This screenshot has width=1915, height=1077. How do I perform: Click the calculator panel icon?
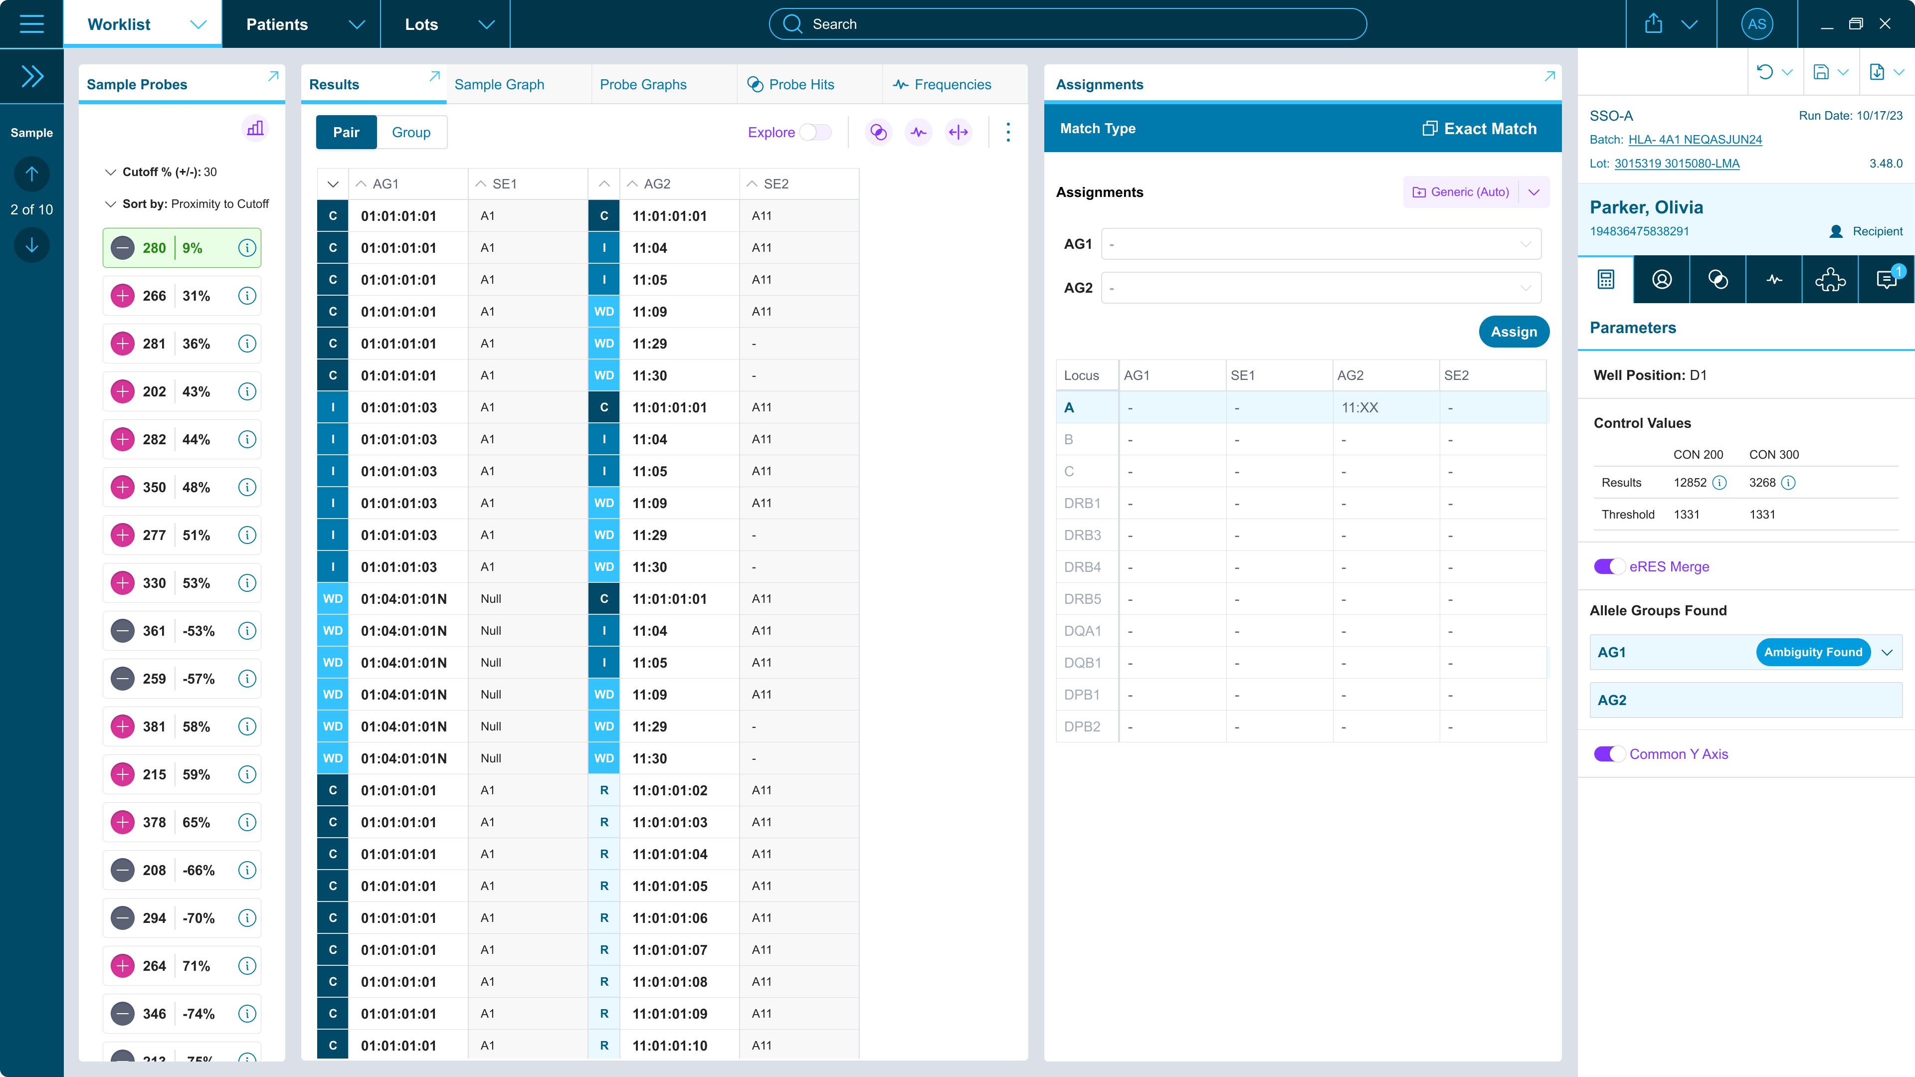pyautogui.click(x=1605, y=279)
